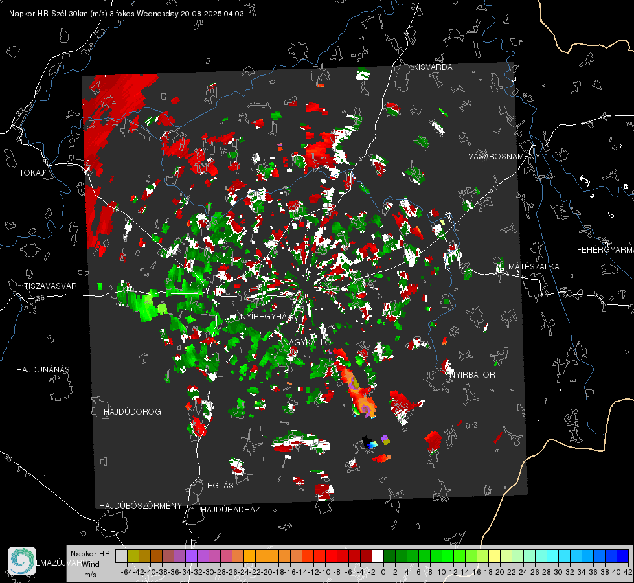Click the rightmost dark blue legend swatch
The width and height of the screenshot is (634, 583).
(623, 556)
